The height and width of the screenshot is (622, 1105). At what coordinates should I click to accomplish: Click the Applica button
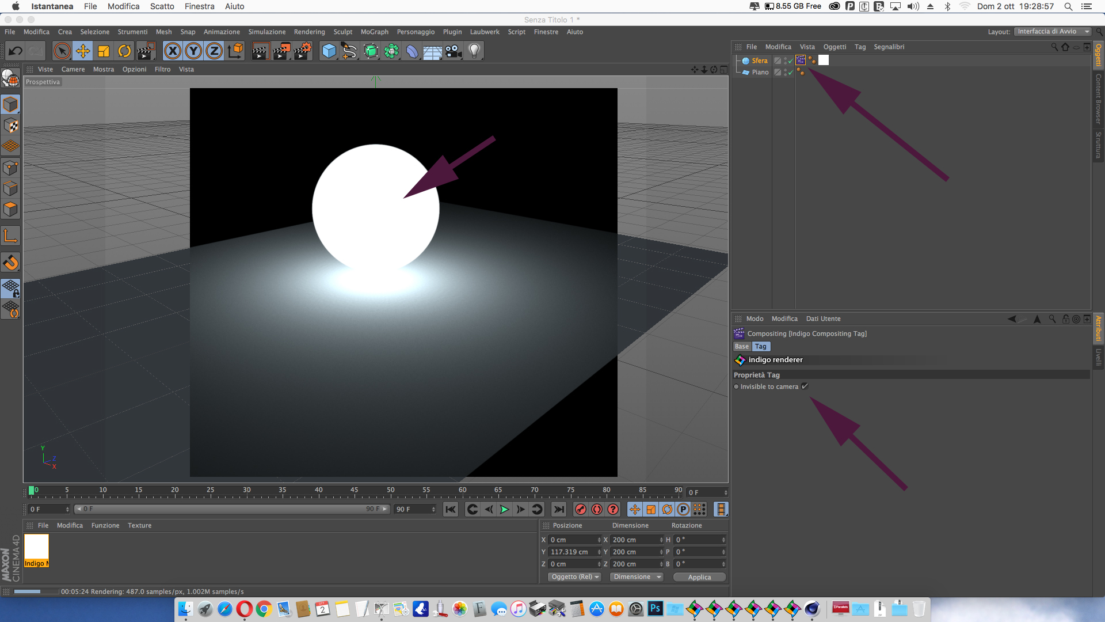click(x=699, y=577)
